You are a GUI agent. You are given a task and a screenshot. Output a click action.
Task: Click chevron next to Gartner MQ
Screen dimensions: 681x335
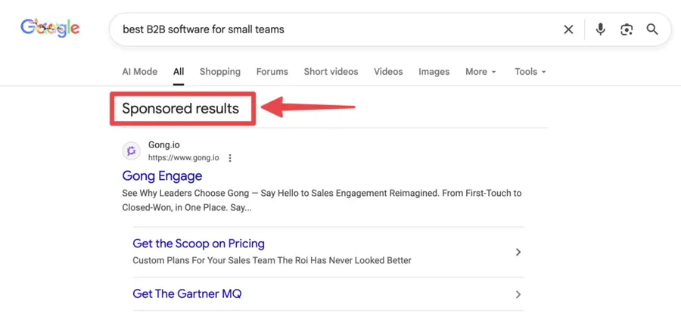coord(518,295)
